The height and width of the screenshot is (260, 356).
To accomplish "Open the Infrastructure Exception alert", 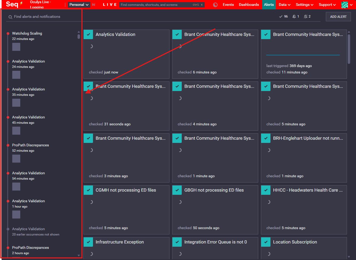I will tap(120, 242).
